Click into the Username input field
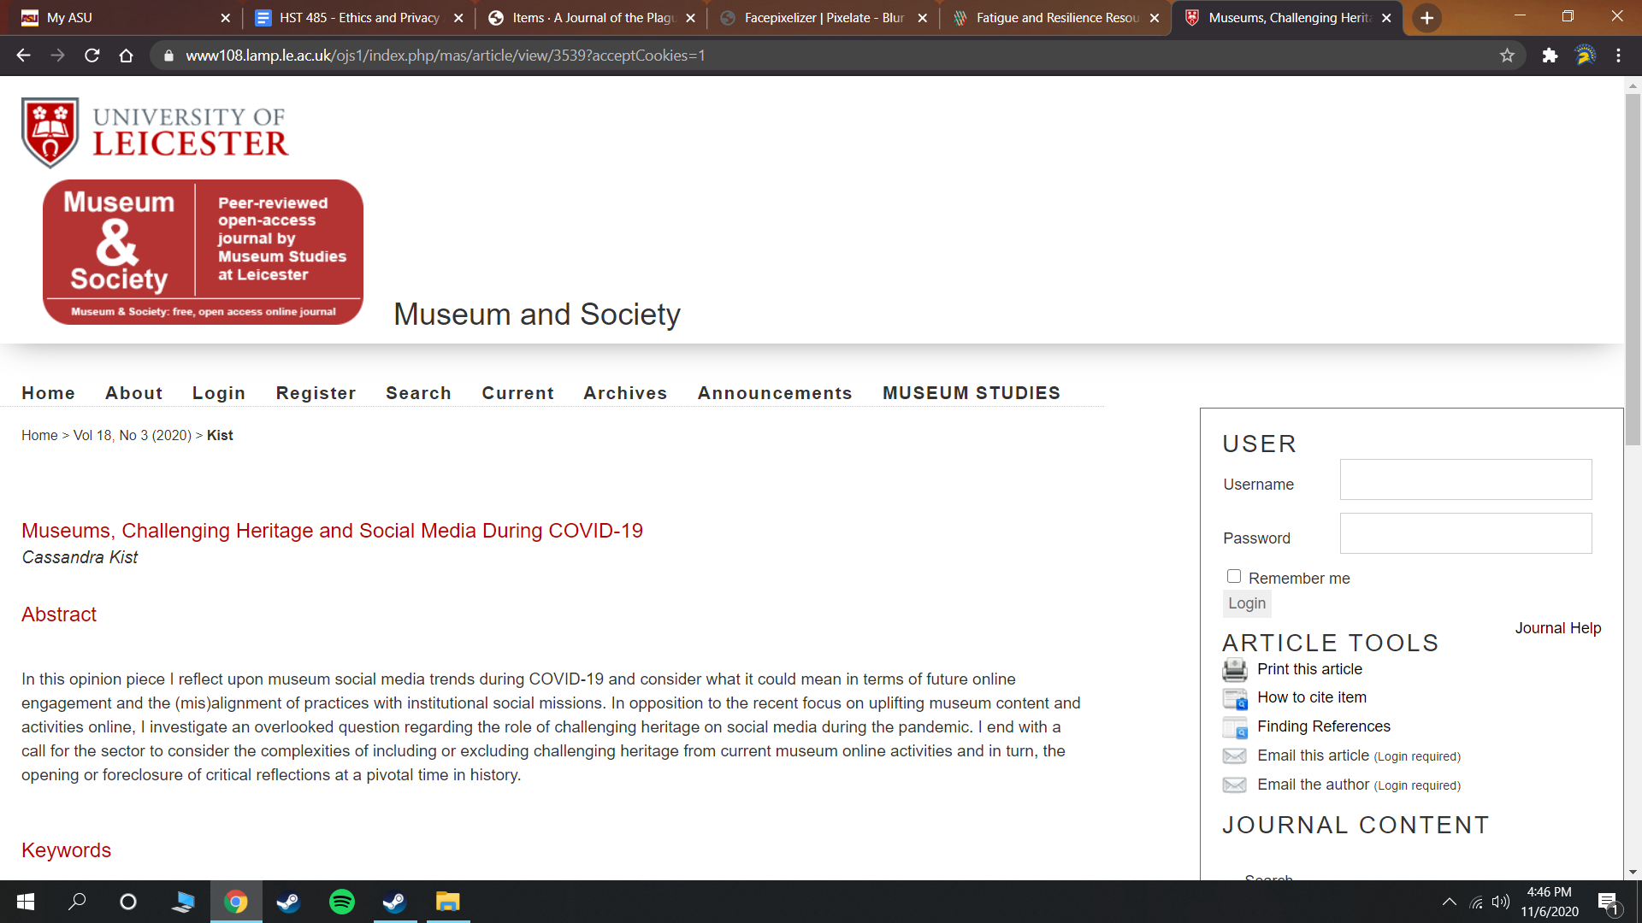 1465,479
